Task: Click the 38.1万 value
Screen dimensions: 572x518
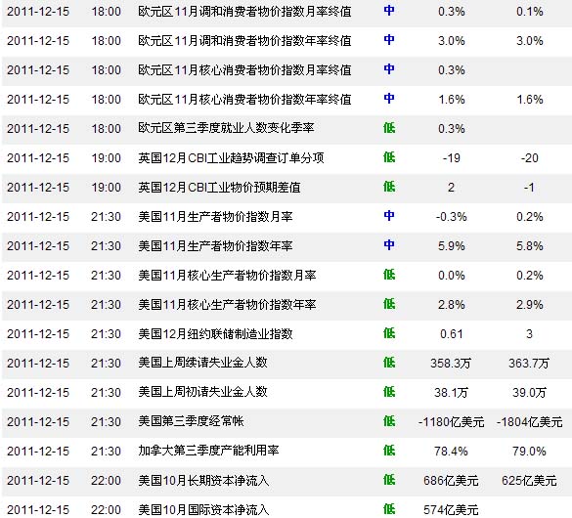Action: (451, 393)
